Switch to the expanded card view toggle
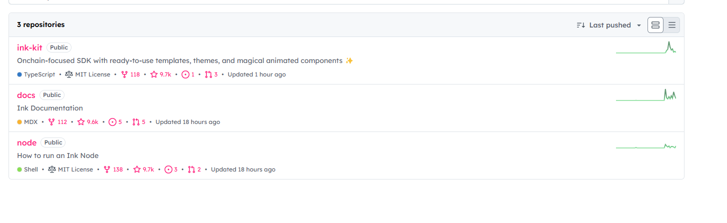The width and height of the screenshot is (727, 223). [x=655, y=25]
